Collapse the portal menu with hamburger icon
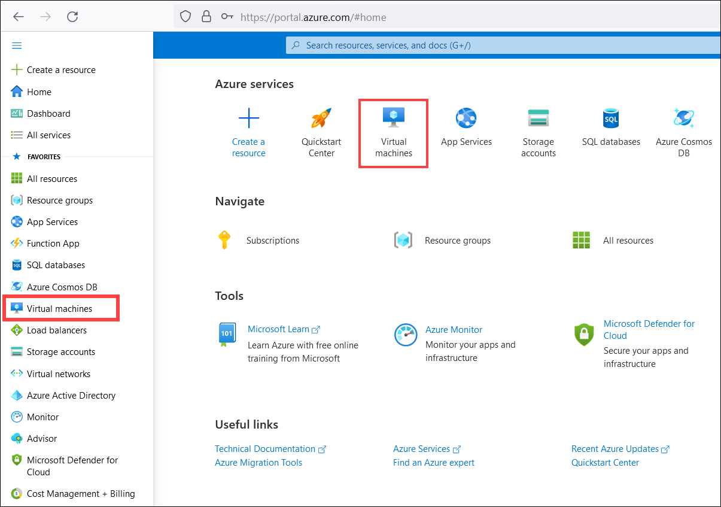 [x=17, y=45]
